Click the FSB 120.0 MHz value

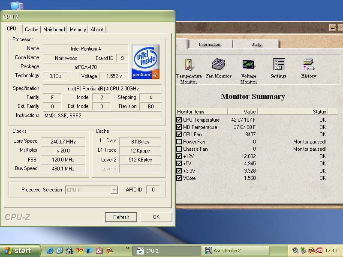click(63, 159)
